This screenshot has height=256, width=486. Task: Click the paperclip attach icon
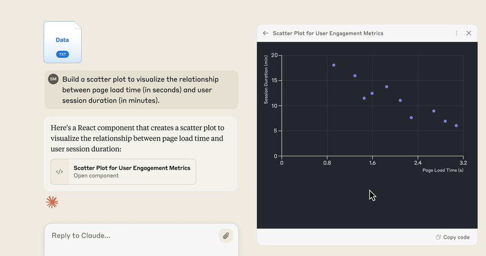[226, 236]
